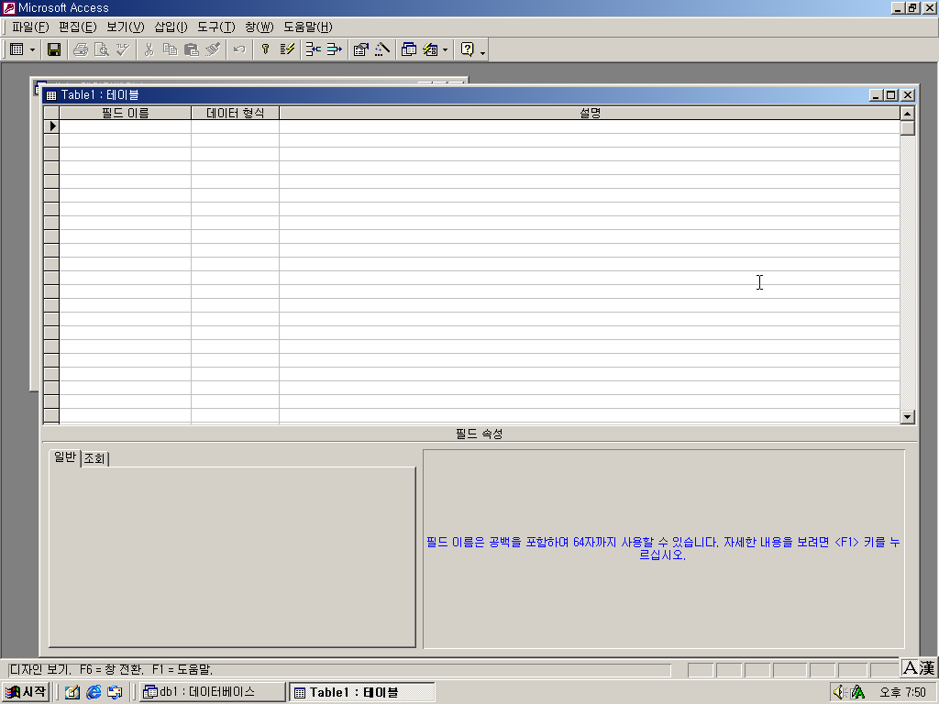Open the Properties toolbar icon
This screenshot has width=939, height=704.
(x=360, y=49)
